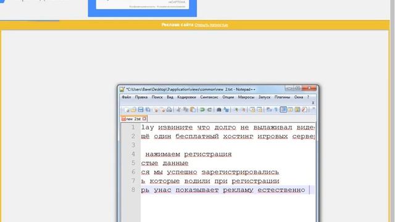Open the Окна menu
The height and width of the screenshot is (222, 395).
(x=299, y=97)
